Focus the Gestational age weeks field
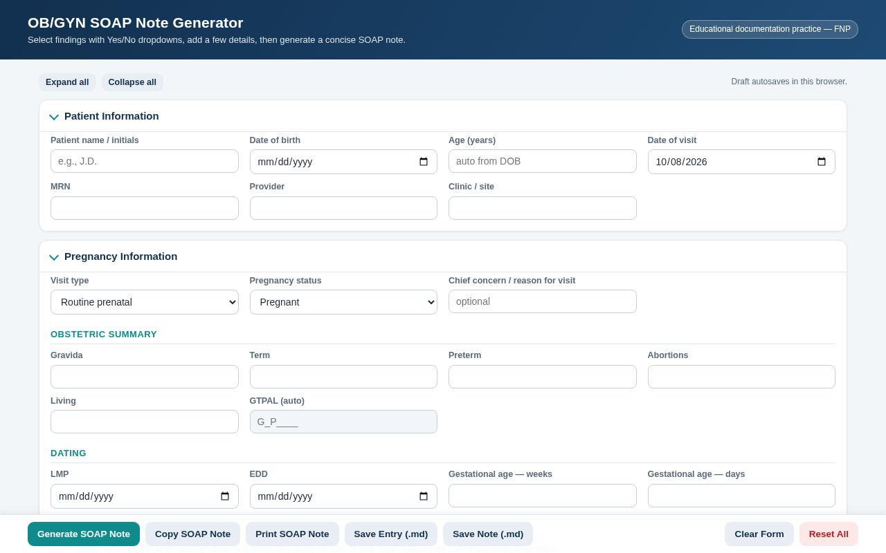Image resolution: width=886 pixels, height=553 pixels. [543, 496]
